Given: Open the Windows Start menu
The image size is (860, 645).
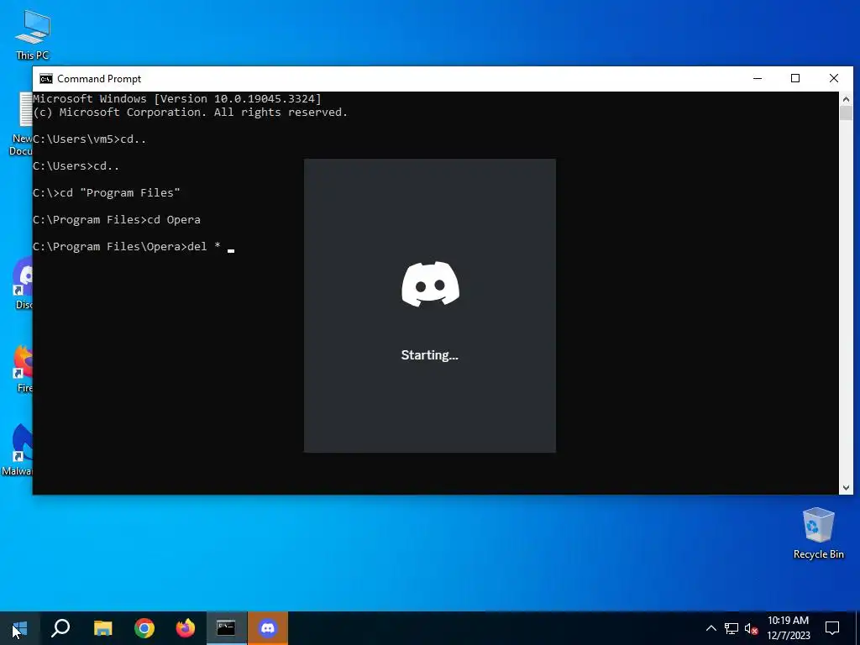Looking at the screenshot, I should (x=19, y=628).
